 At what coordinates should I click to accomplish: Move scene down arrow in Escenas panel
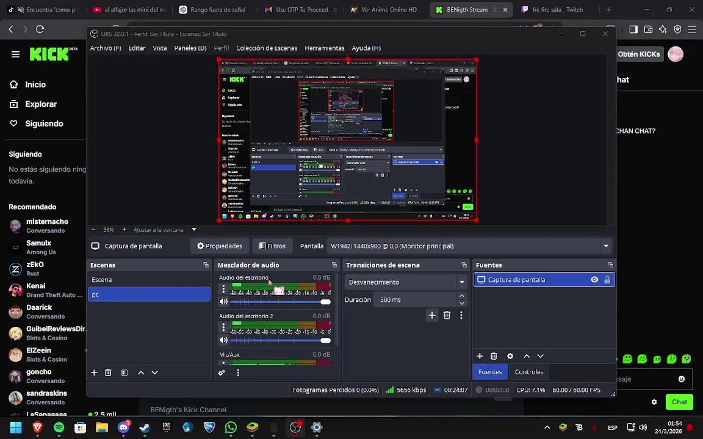pyautogui.click(x=154, y=373)
